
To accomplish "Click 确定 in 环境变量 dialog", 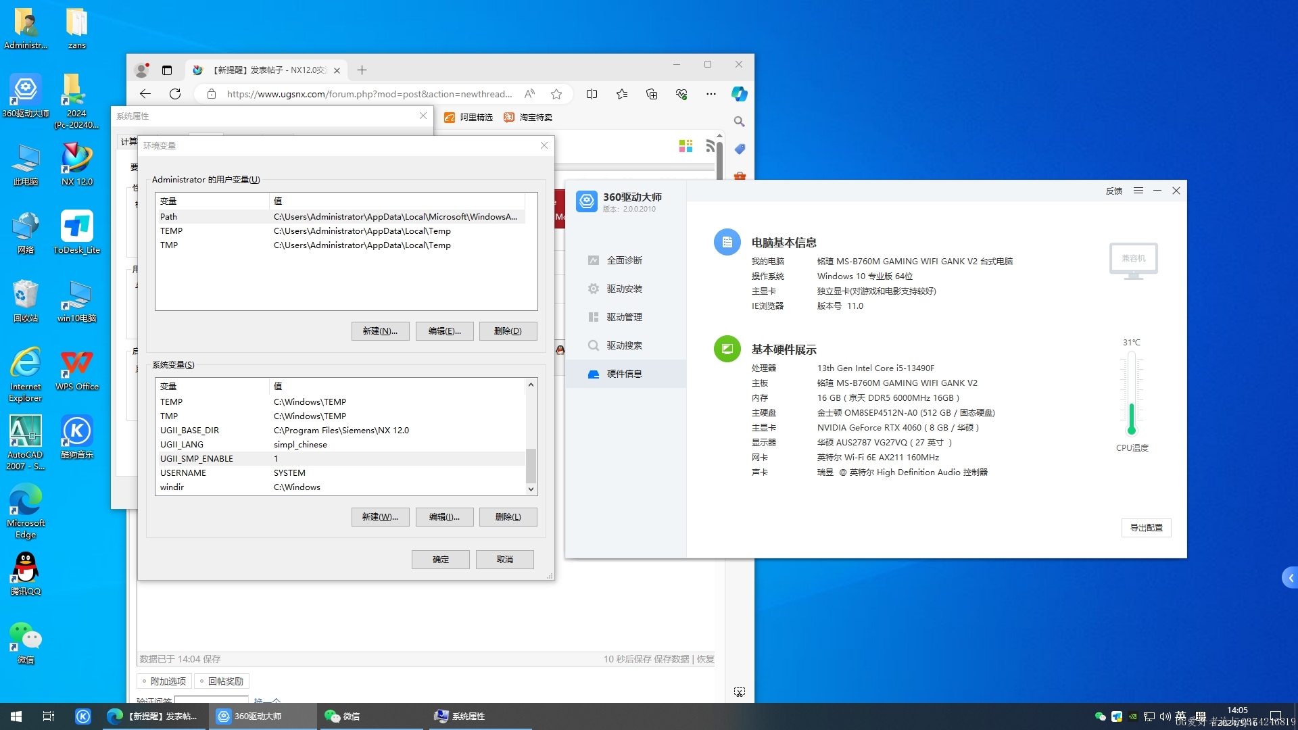I will pyautogui.click(x=441, y=560).
